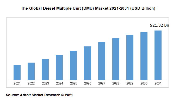Image resolution: width=179 pixels, height=103 pixels.
Task: Click the 2023 axis label
Action: [x=45, y=83]
